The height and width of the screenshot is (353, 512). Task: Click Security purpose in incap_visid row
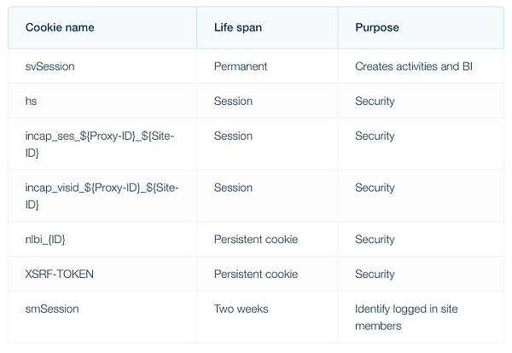pos(375,188)
